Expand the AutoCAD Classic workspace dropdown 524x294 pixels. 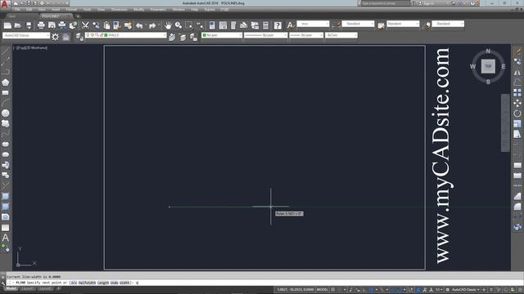coord(47,35)
